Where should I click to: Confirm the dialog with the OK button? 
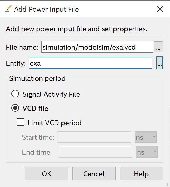point(47,173)
